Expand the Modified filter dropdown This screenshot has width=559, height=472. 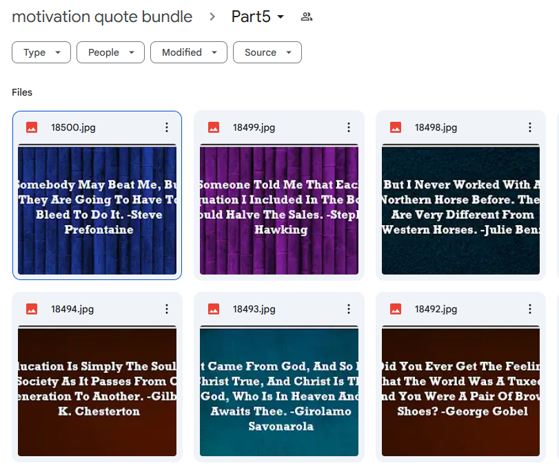pyautogui.click(x=189, y=52)
